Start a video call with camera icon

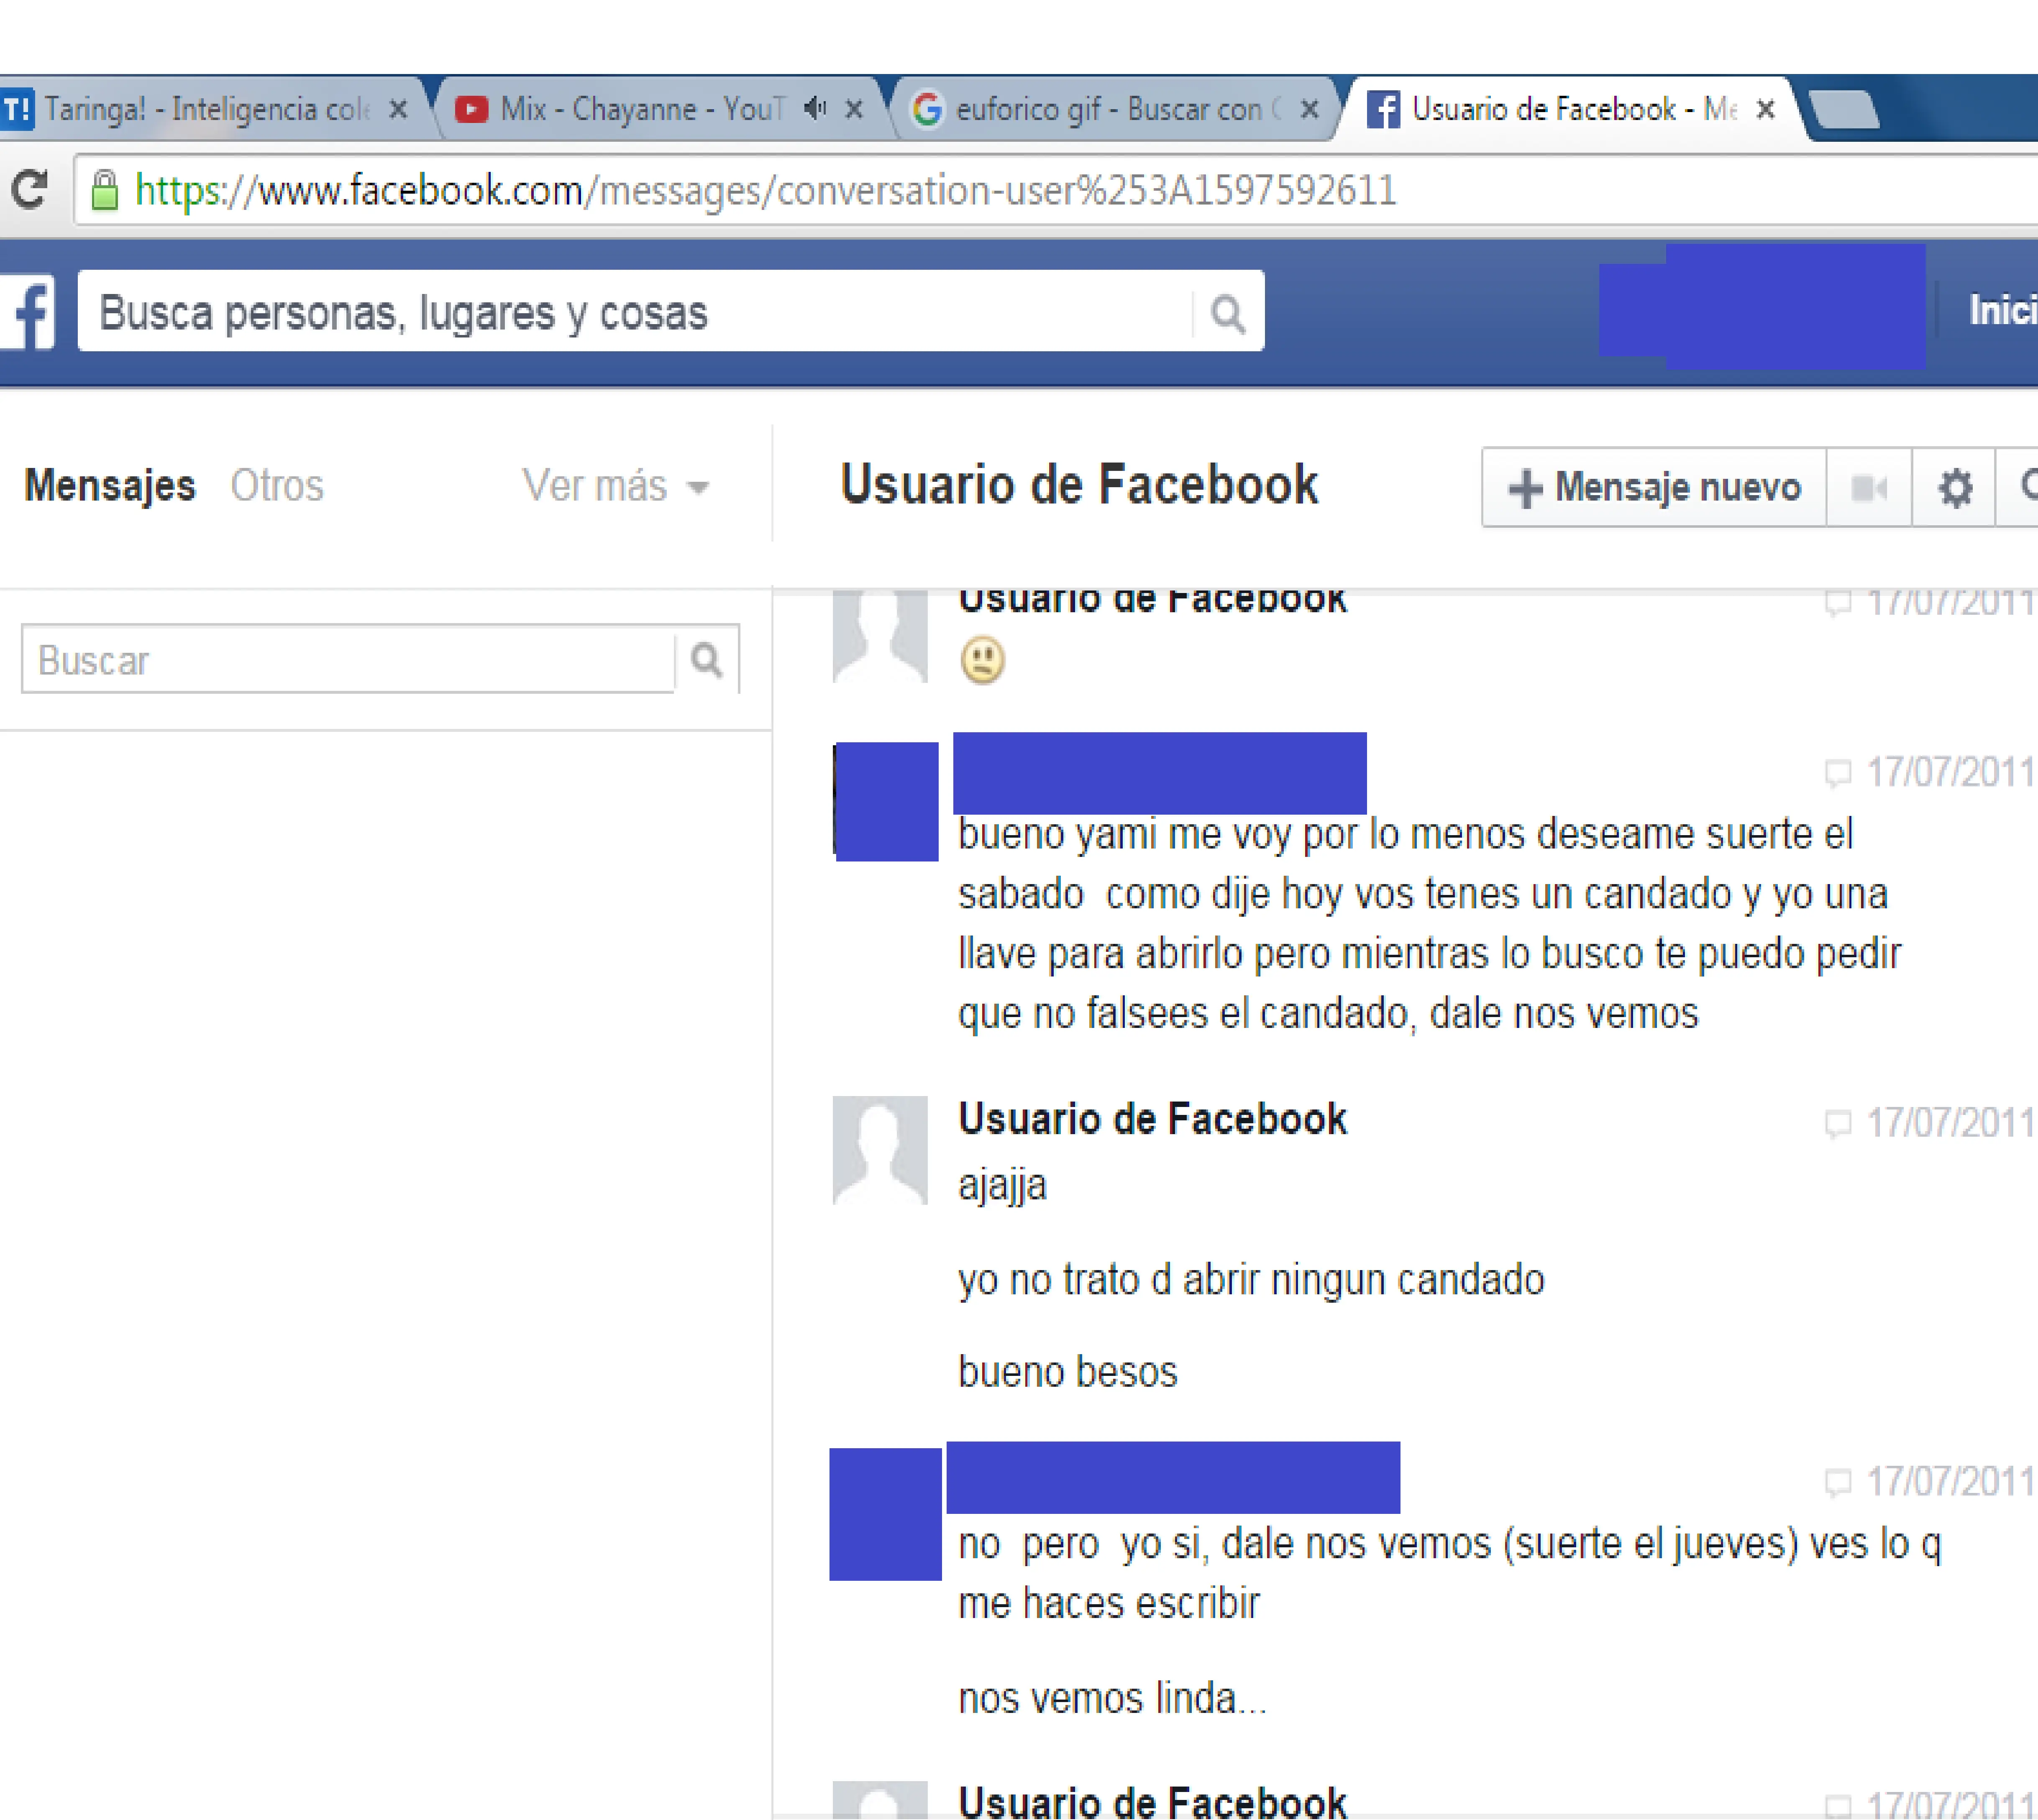(1868, 488)
